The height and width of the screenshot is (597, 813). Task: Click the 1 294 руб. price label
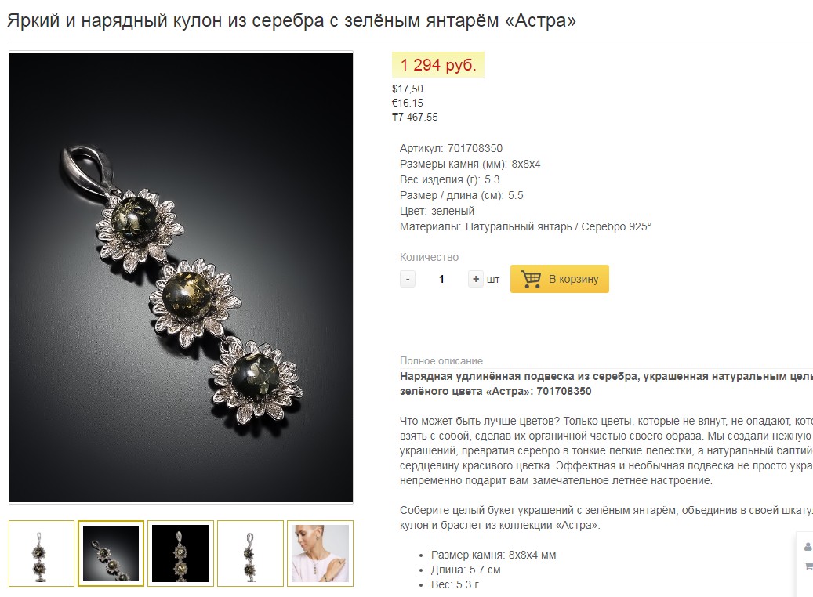coord(438,65)
